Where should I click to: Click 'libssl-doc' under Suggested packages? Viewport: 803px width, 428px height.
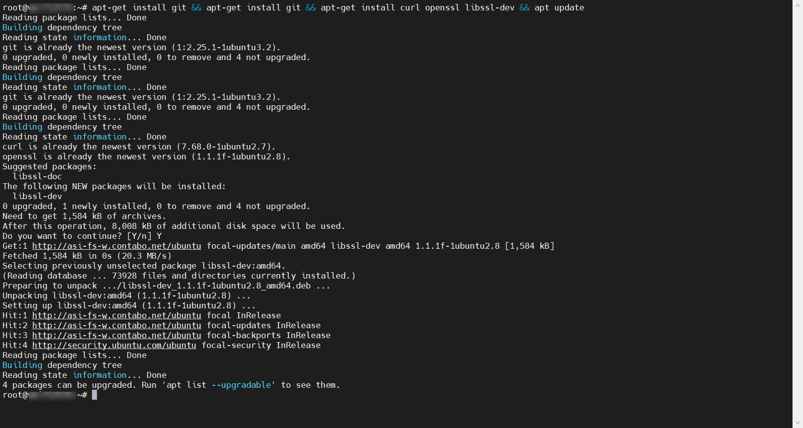coord(37,177)
